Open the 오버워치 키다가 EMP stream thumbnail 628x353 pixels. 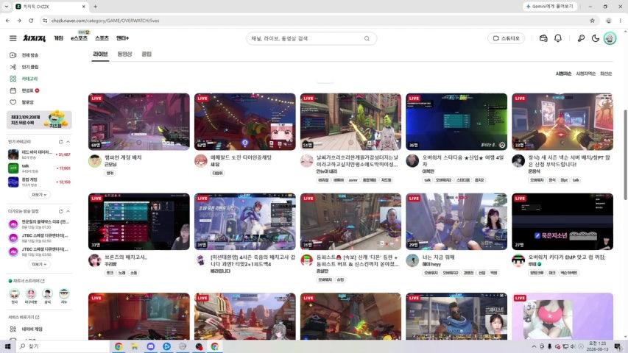(562, 221)
